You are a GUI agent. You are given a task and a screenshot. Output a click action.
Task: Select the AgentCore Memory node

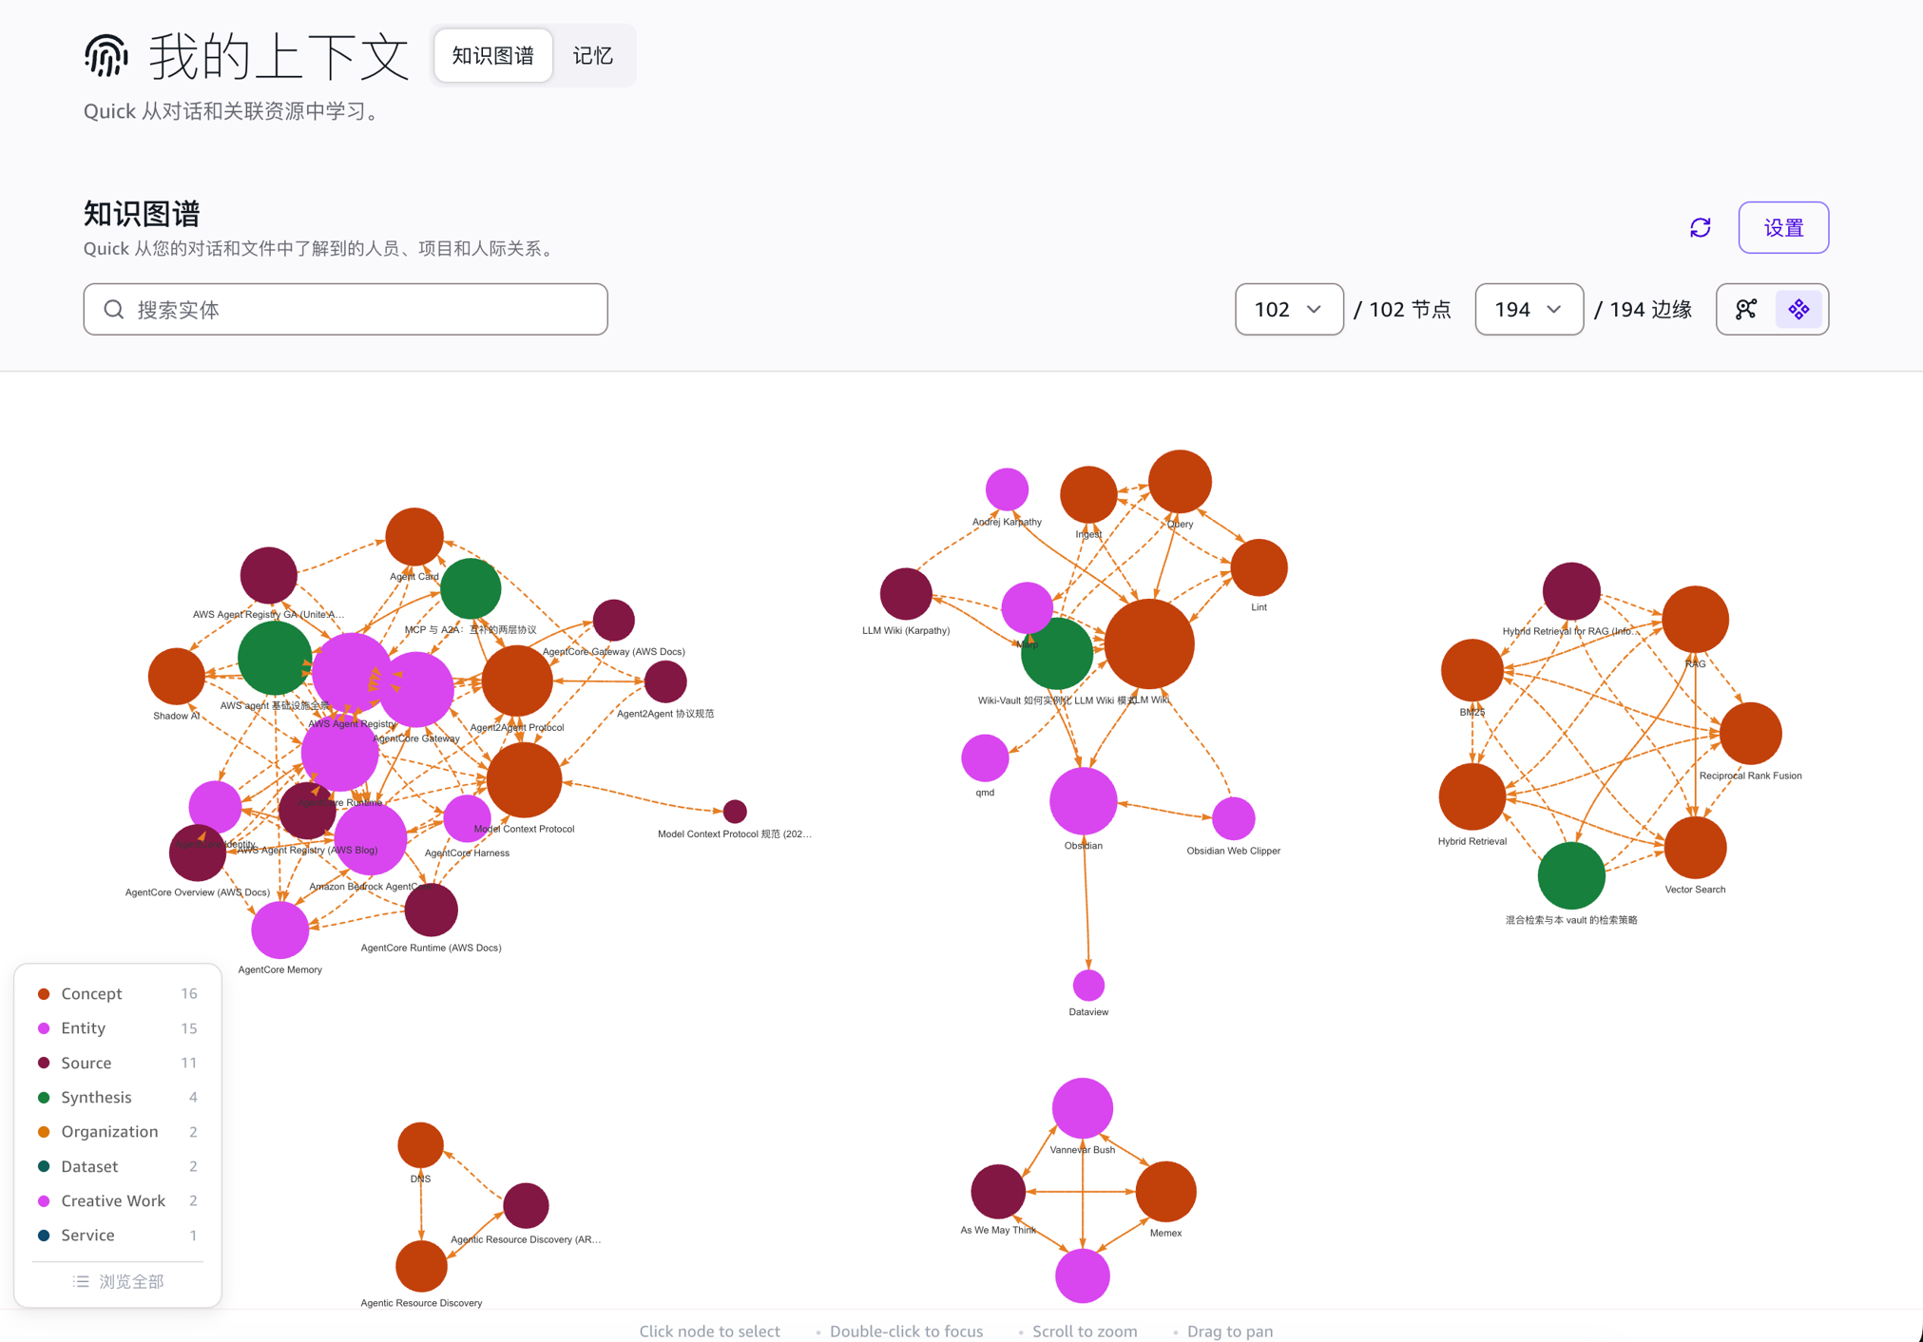coord(279,930)
